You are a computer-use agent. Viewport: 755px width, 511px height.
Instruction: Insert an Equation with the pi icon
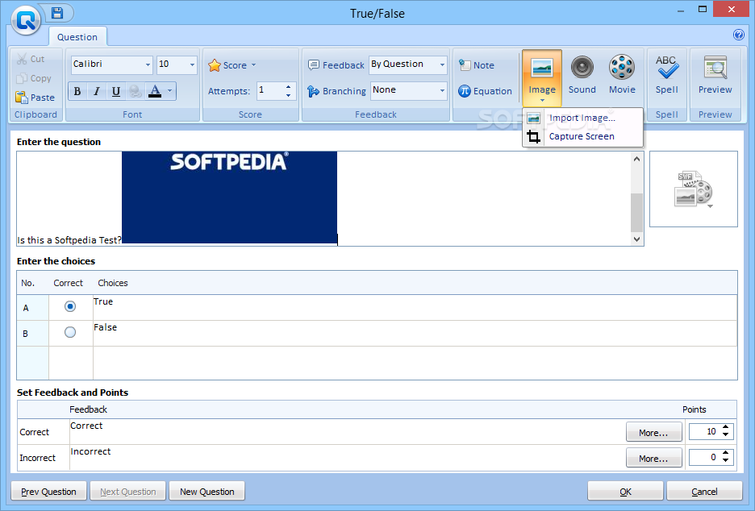point(485,91)
